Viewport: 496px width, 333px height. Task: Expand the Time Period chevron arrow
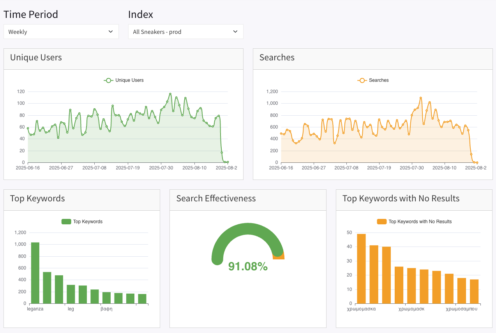tap(111, 32)
